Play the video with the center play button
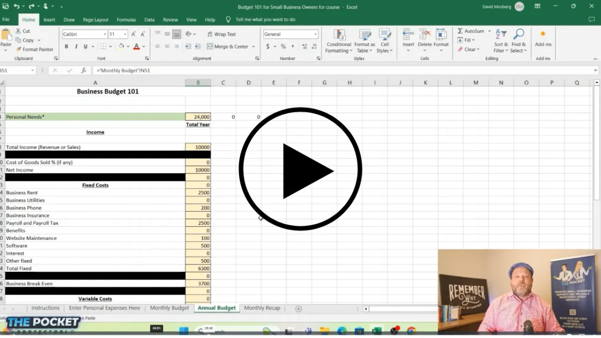This screenshot has width=601, height=338. [x=300, y=169]
